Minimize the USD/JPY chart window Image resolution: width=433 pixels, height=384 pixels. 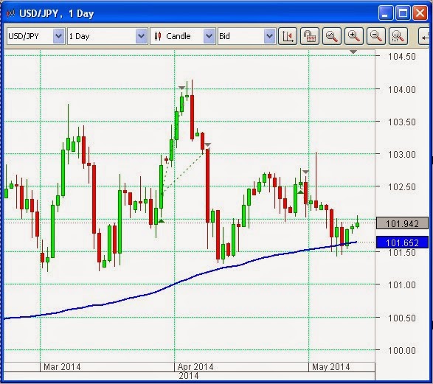[386, 13]
